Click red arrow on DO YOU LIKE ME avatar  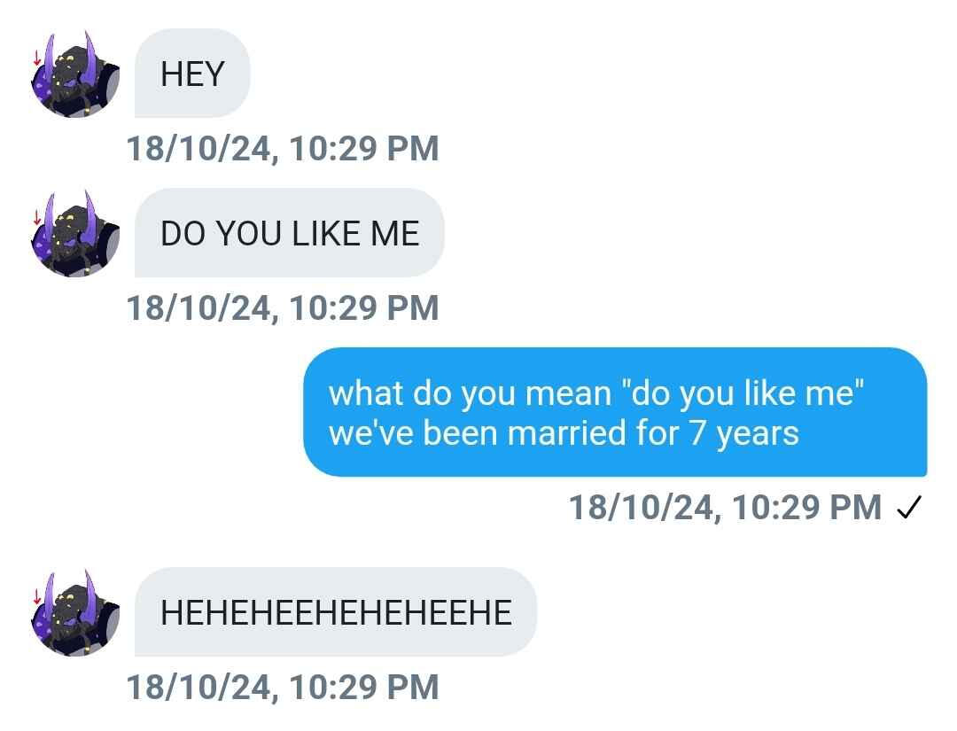[36, 218]
